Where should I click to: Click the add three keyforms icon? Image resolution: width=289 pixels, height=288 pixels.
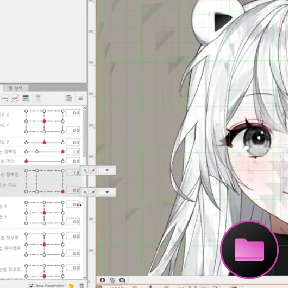click(5, 99)
